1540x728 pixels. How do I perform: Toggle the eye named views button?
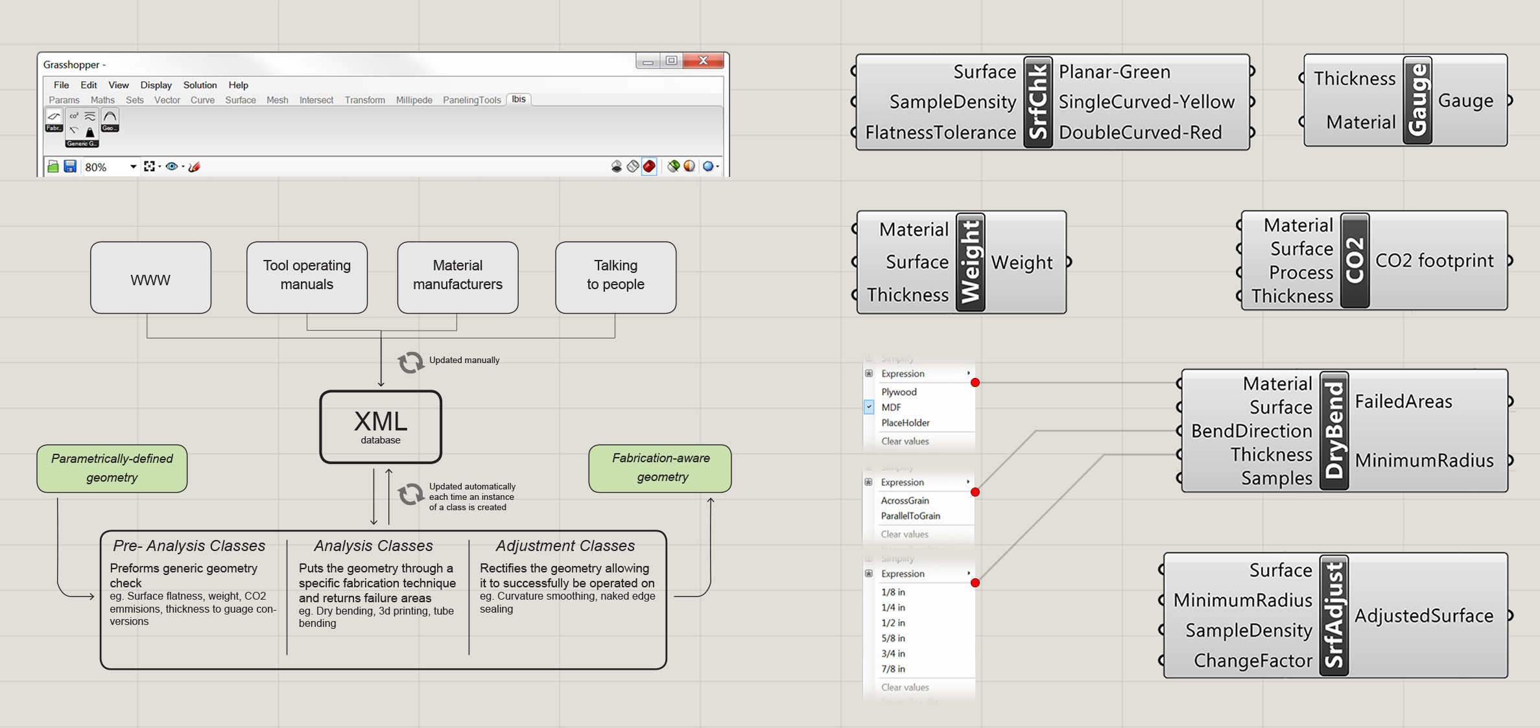(172, 167)
